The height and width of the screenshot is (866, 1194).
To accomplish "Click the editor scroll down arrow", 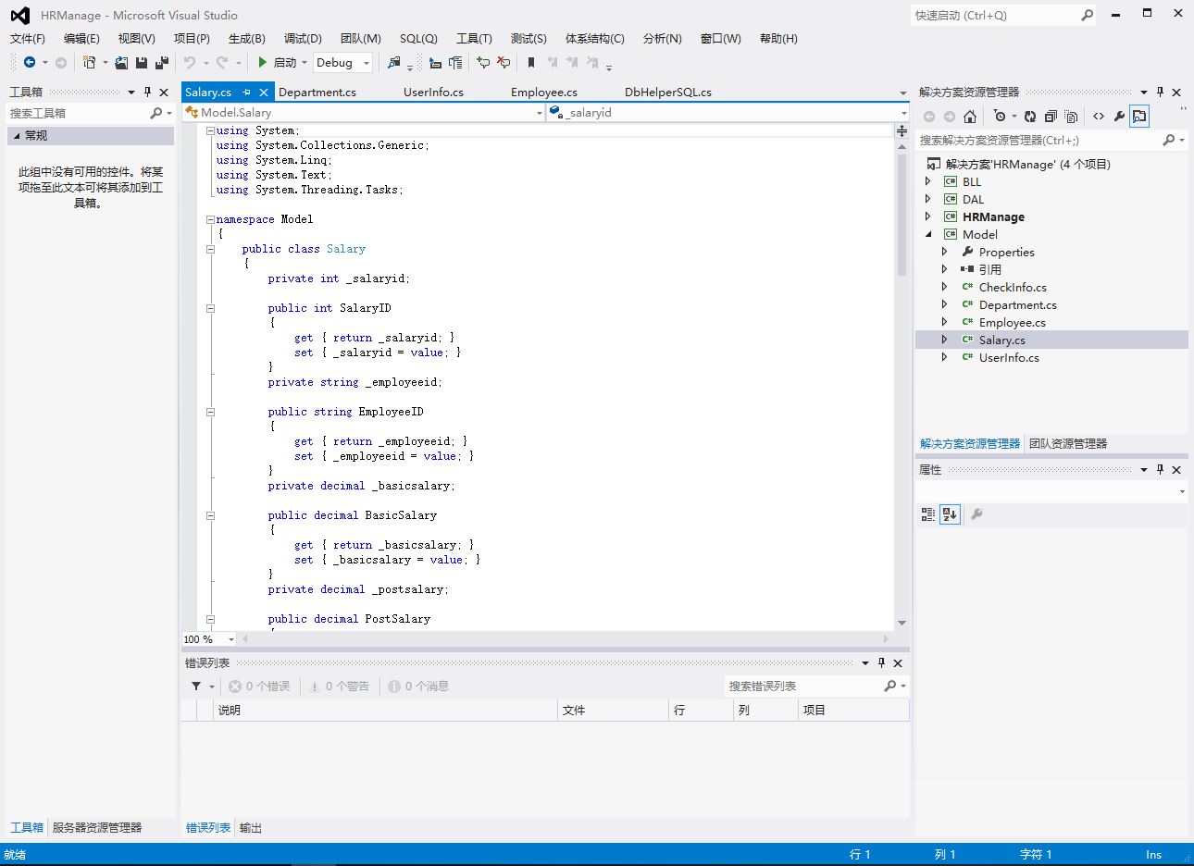I will [x=902, y=624].
